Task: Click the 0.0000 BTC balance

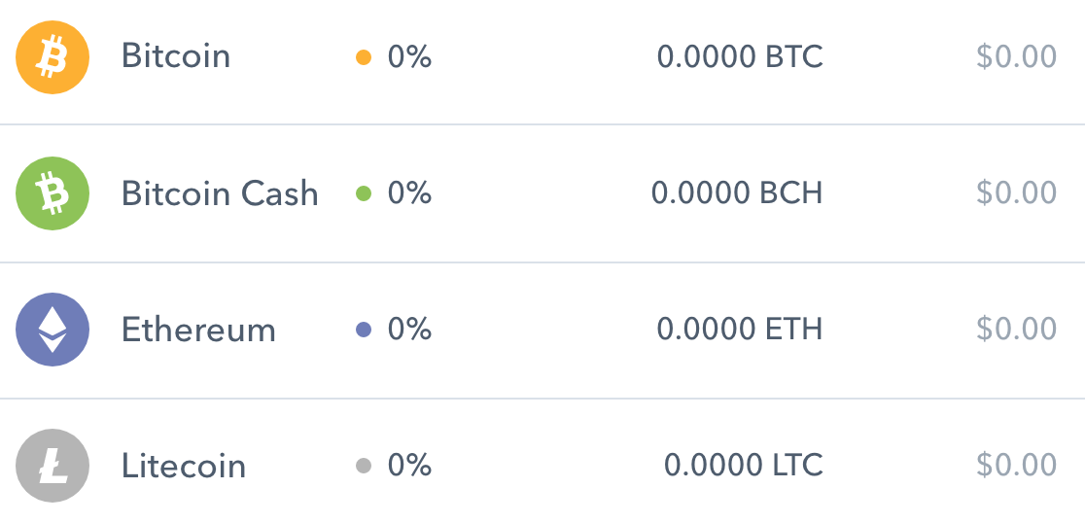Action: (x=740, y=57)
